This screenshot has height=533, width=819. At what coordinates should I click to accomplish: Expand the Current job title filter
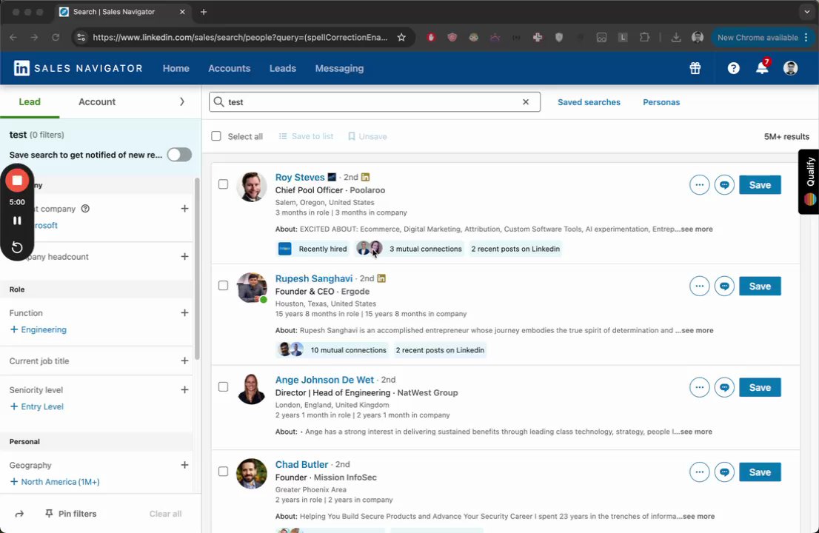[x=184, y=361]
